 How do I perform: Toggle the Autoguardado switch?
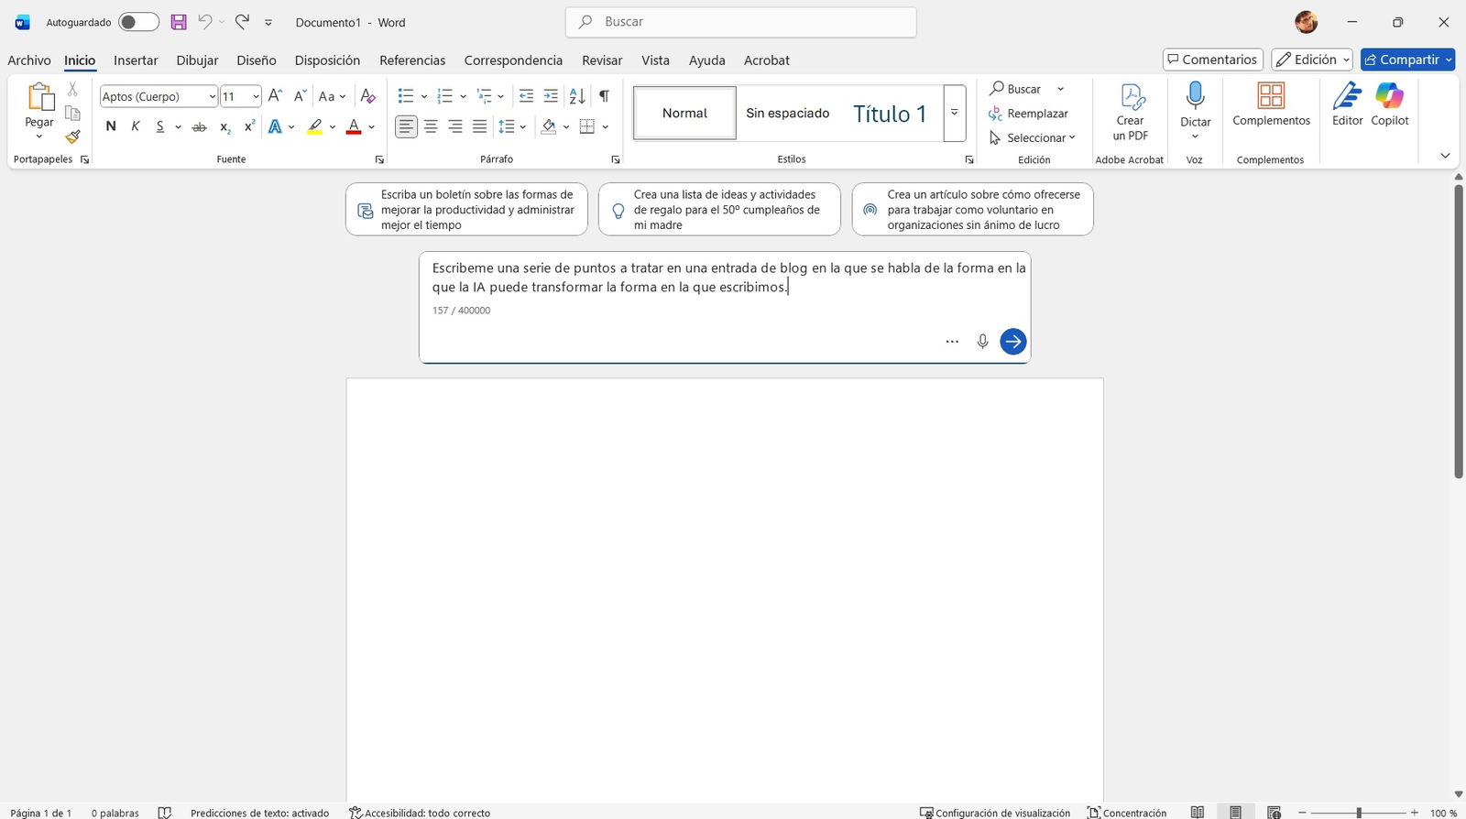tap(138, 22)
